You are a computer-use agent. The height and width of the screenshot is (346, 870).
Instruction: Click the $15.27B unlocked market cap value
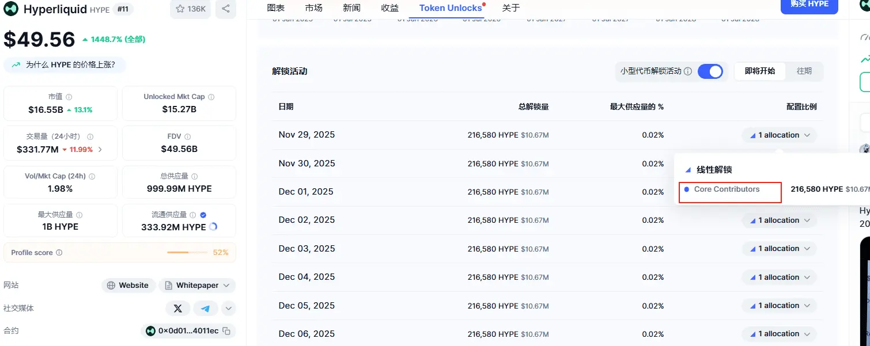pyautogui.click(x=179, y=109)
